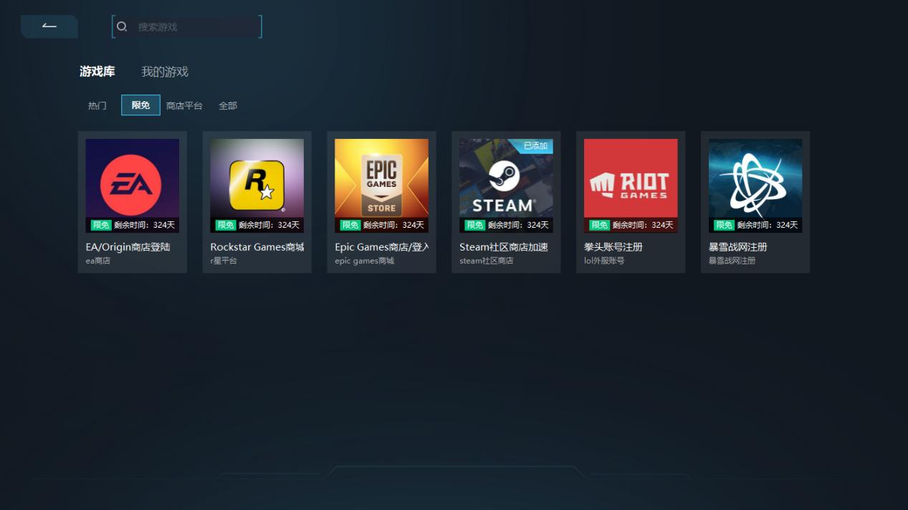
Task: Switch to the 游戏库 tab
Action: click(x=97, y=72)
